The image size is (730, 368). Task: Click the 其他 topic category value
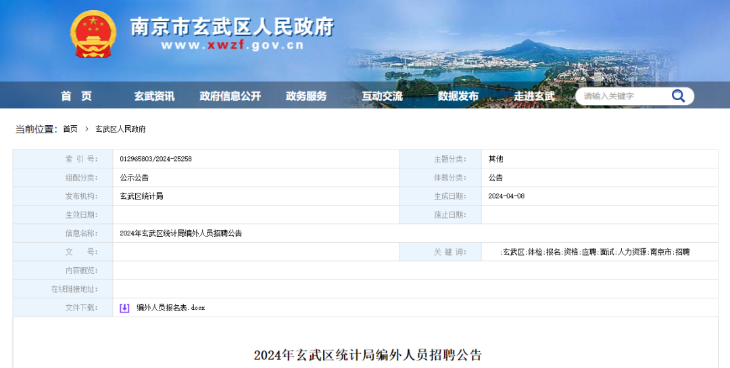point(495,159)
